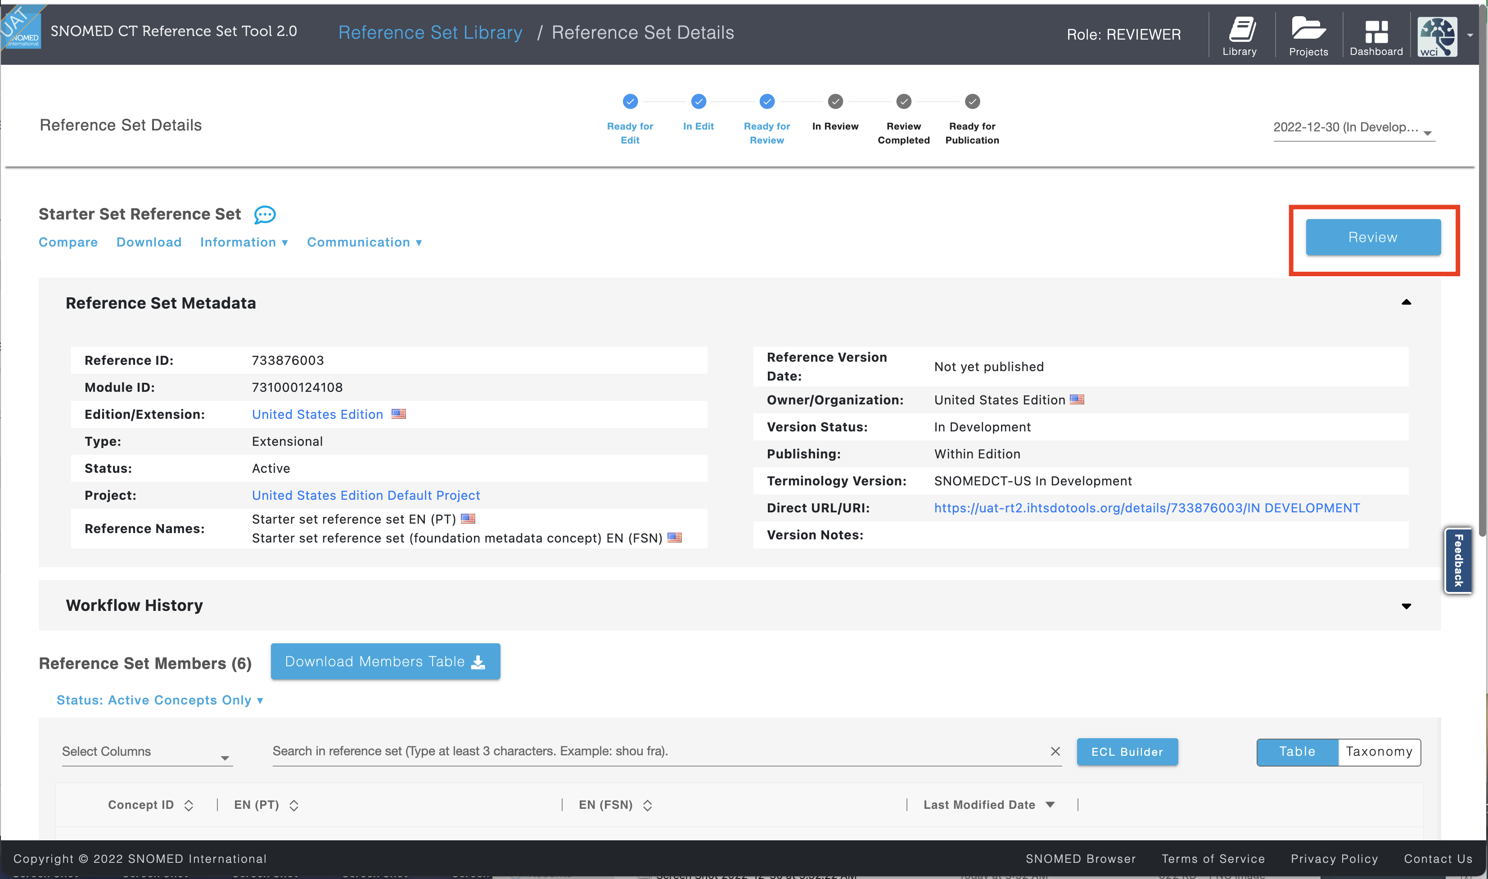This screenshot has width=1488, height=879.
Task: Click Reference ID value 733876003
Action: coord(288,360)
